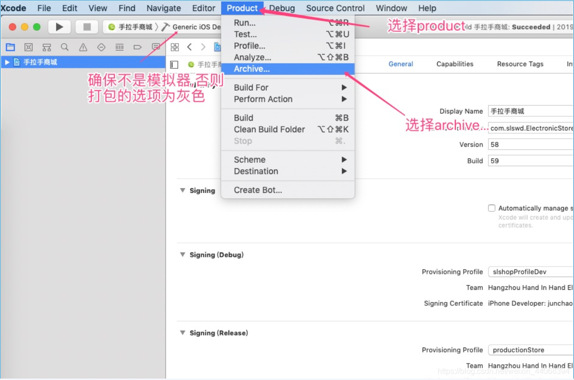Choose Build from Product menu
The height and width of the screenshot is (380, 574).
pos(288,118)
